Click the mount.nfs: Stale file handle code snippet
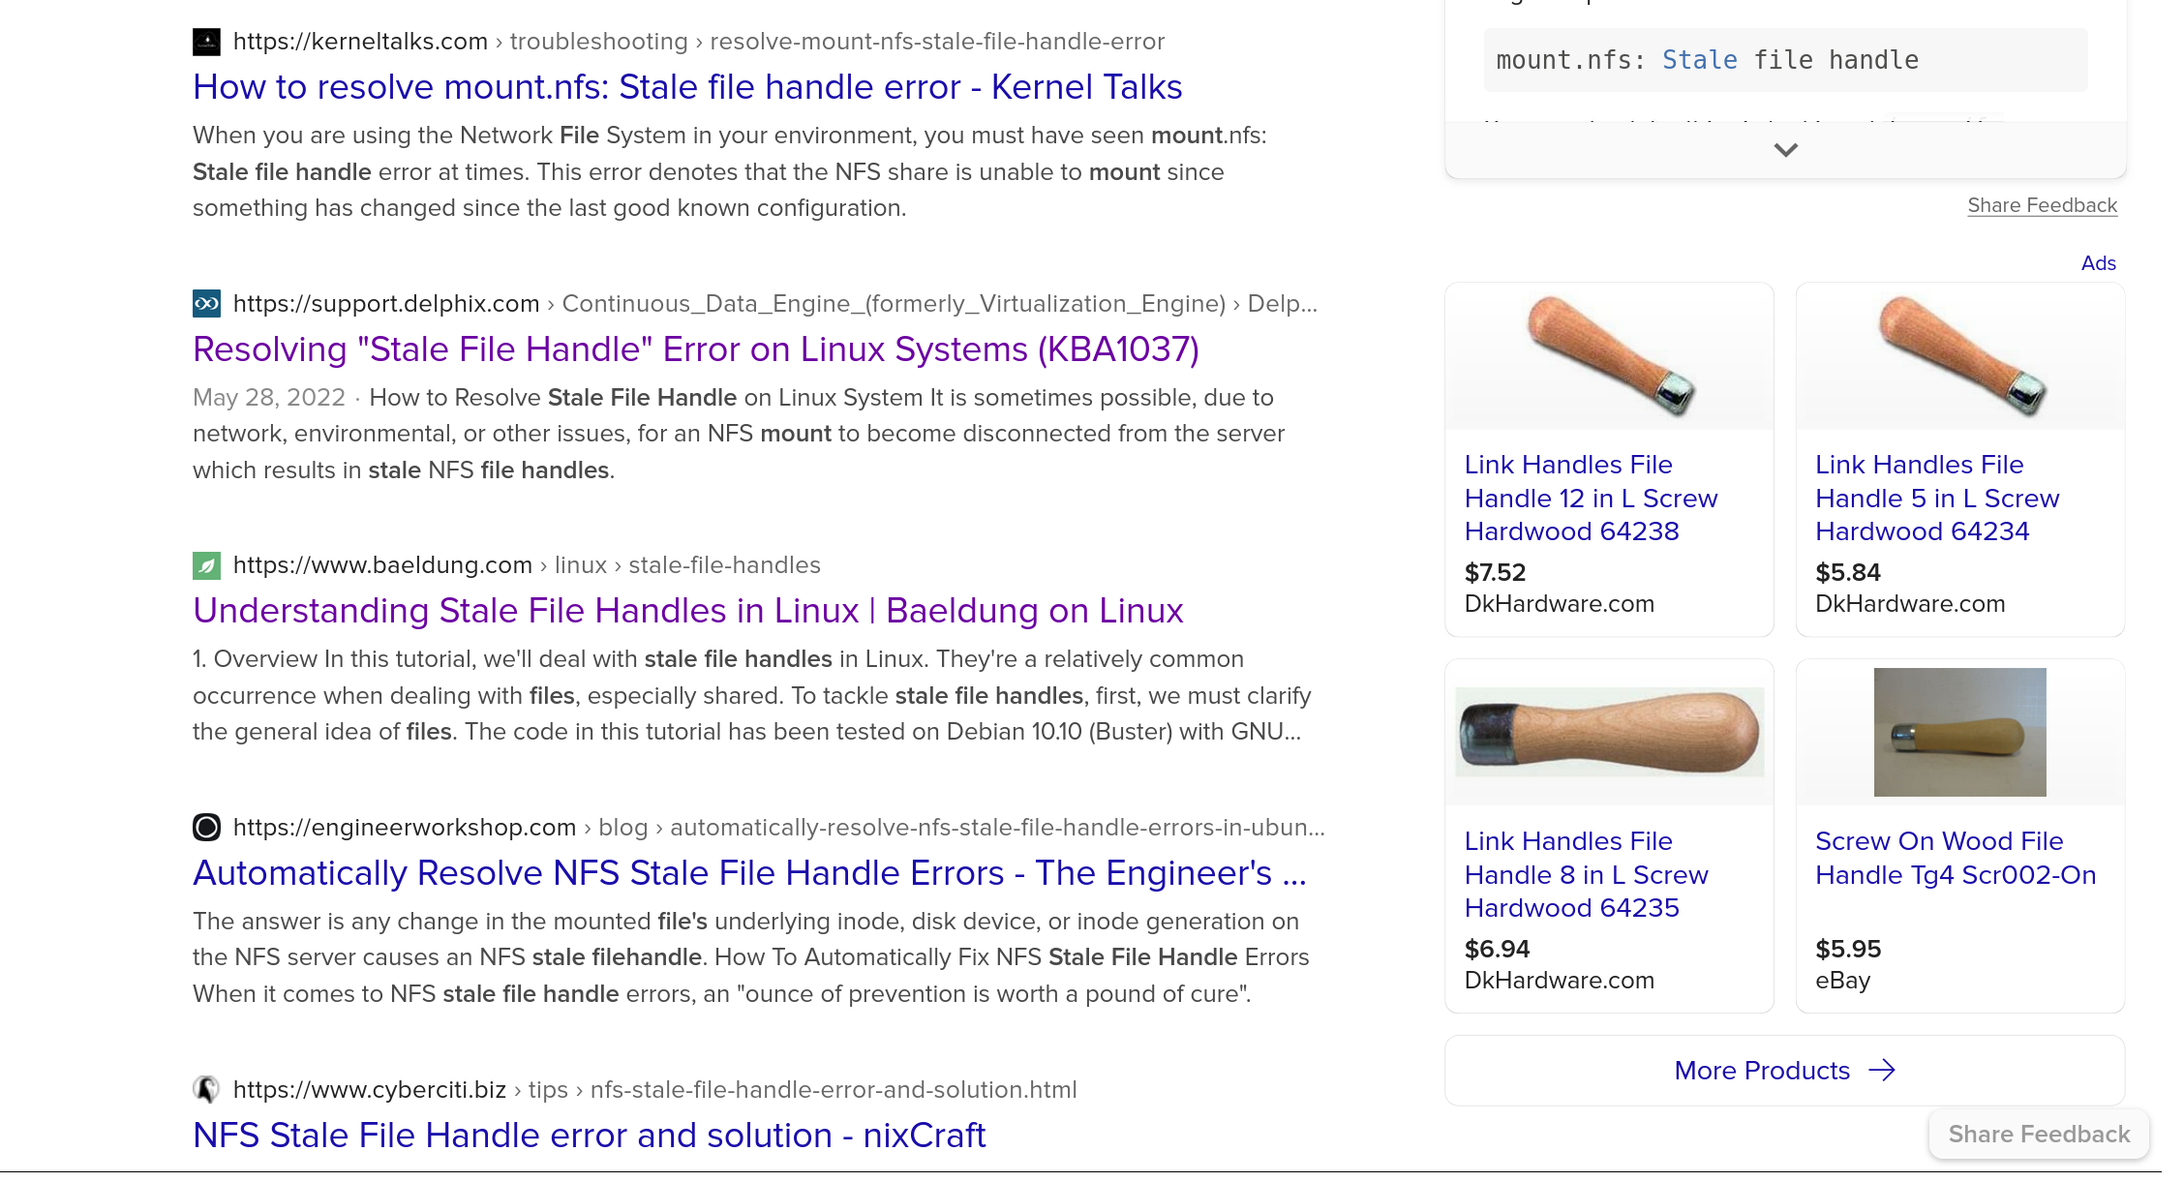The image size is (2184, 1182). coord(1785,60)
